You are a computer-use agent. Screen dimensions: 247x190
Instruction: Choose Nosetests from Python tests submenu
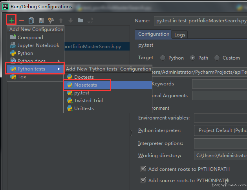tap(108, 85)
